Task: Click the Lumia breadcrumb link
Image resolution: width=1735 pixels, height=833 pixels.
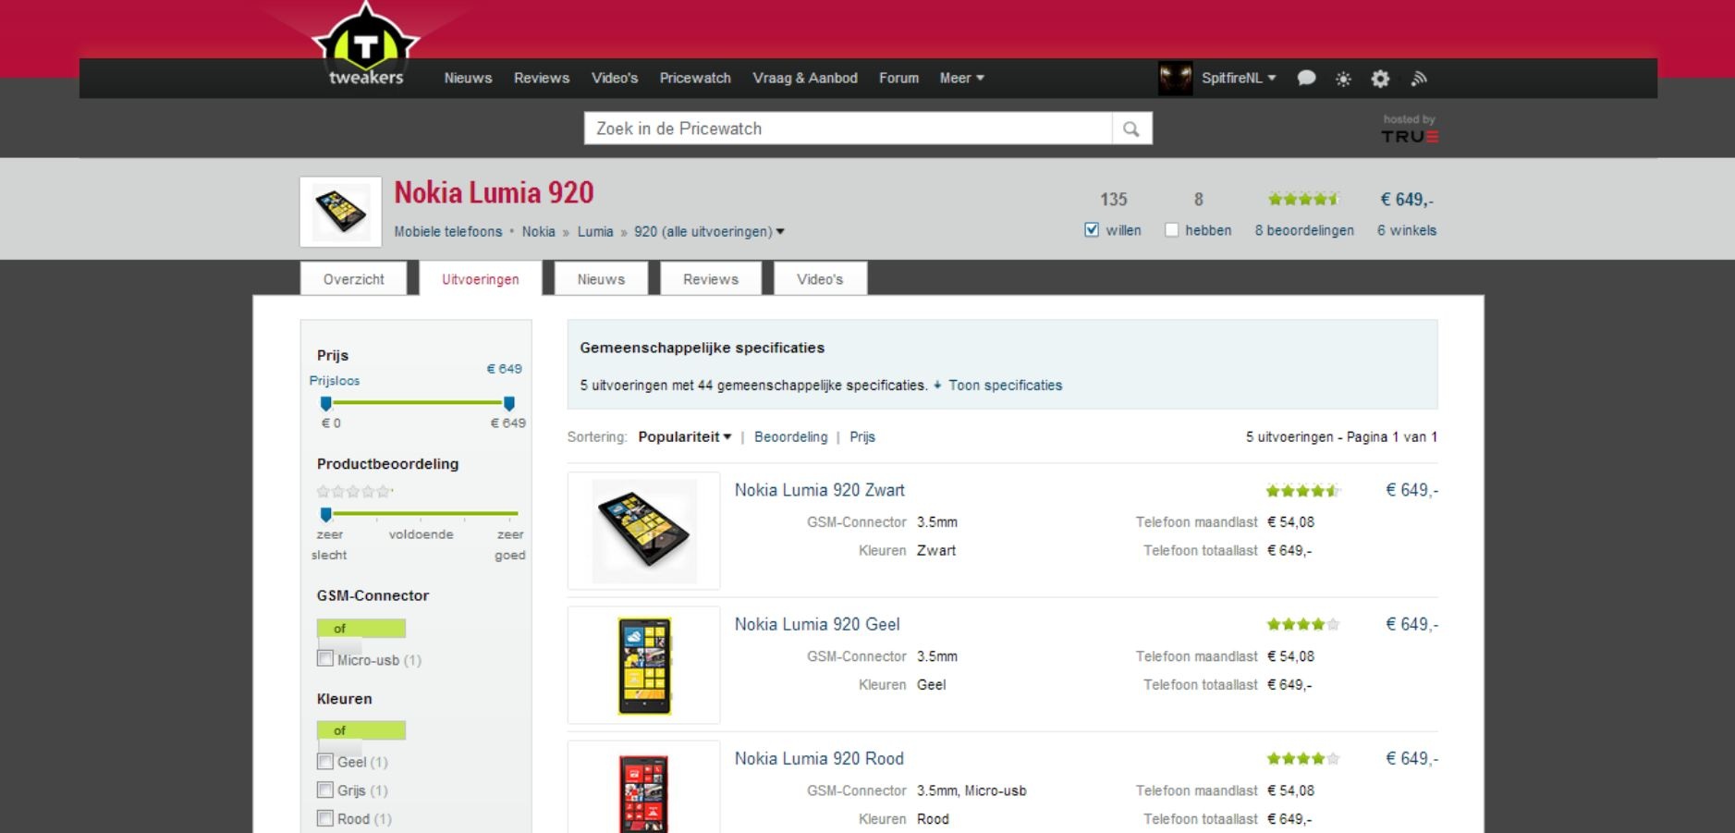Action: 595,232
